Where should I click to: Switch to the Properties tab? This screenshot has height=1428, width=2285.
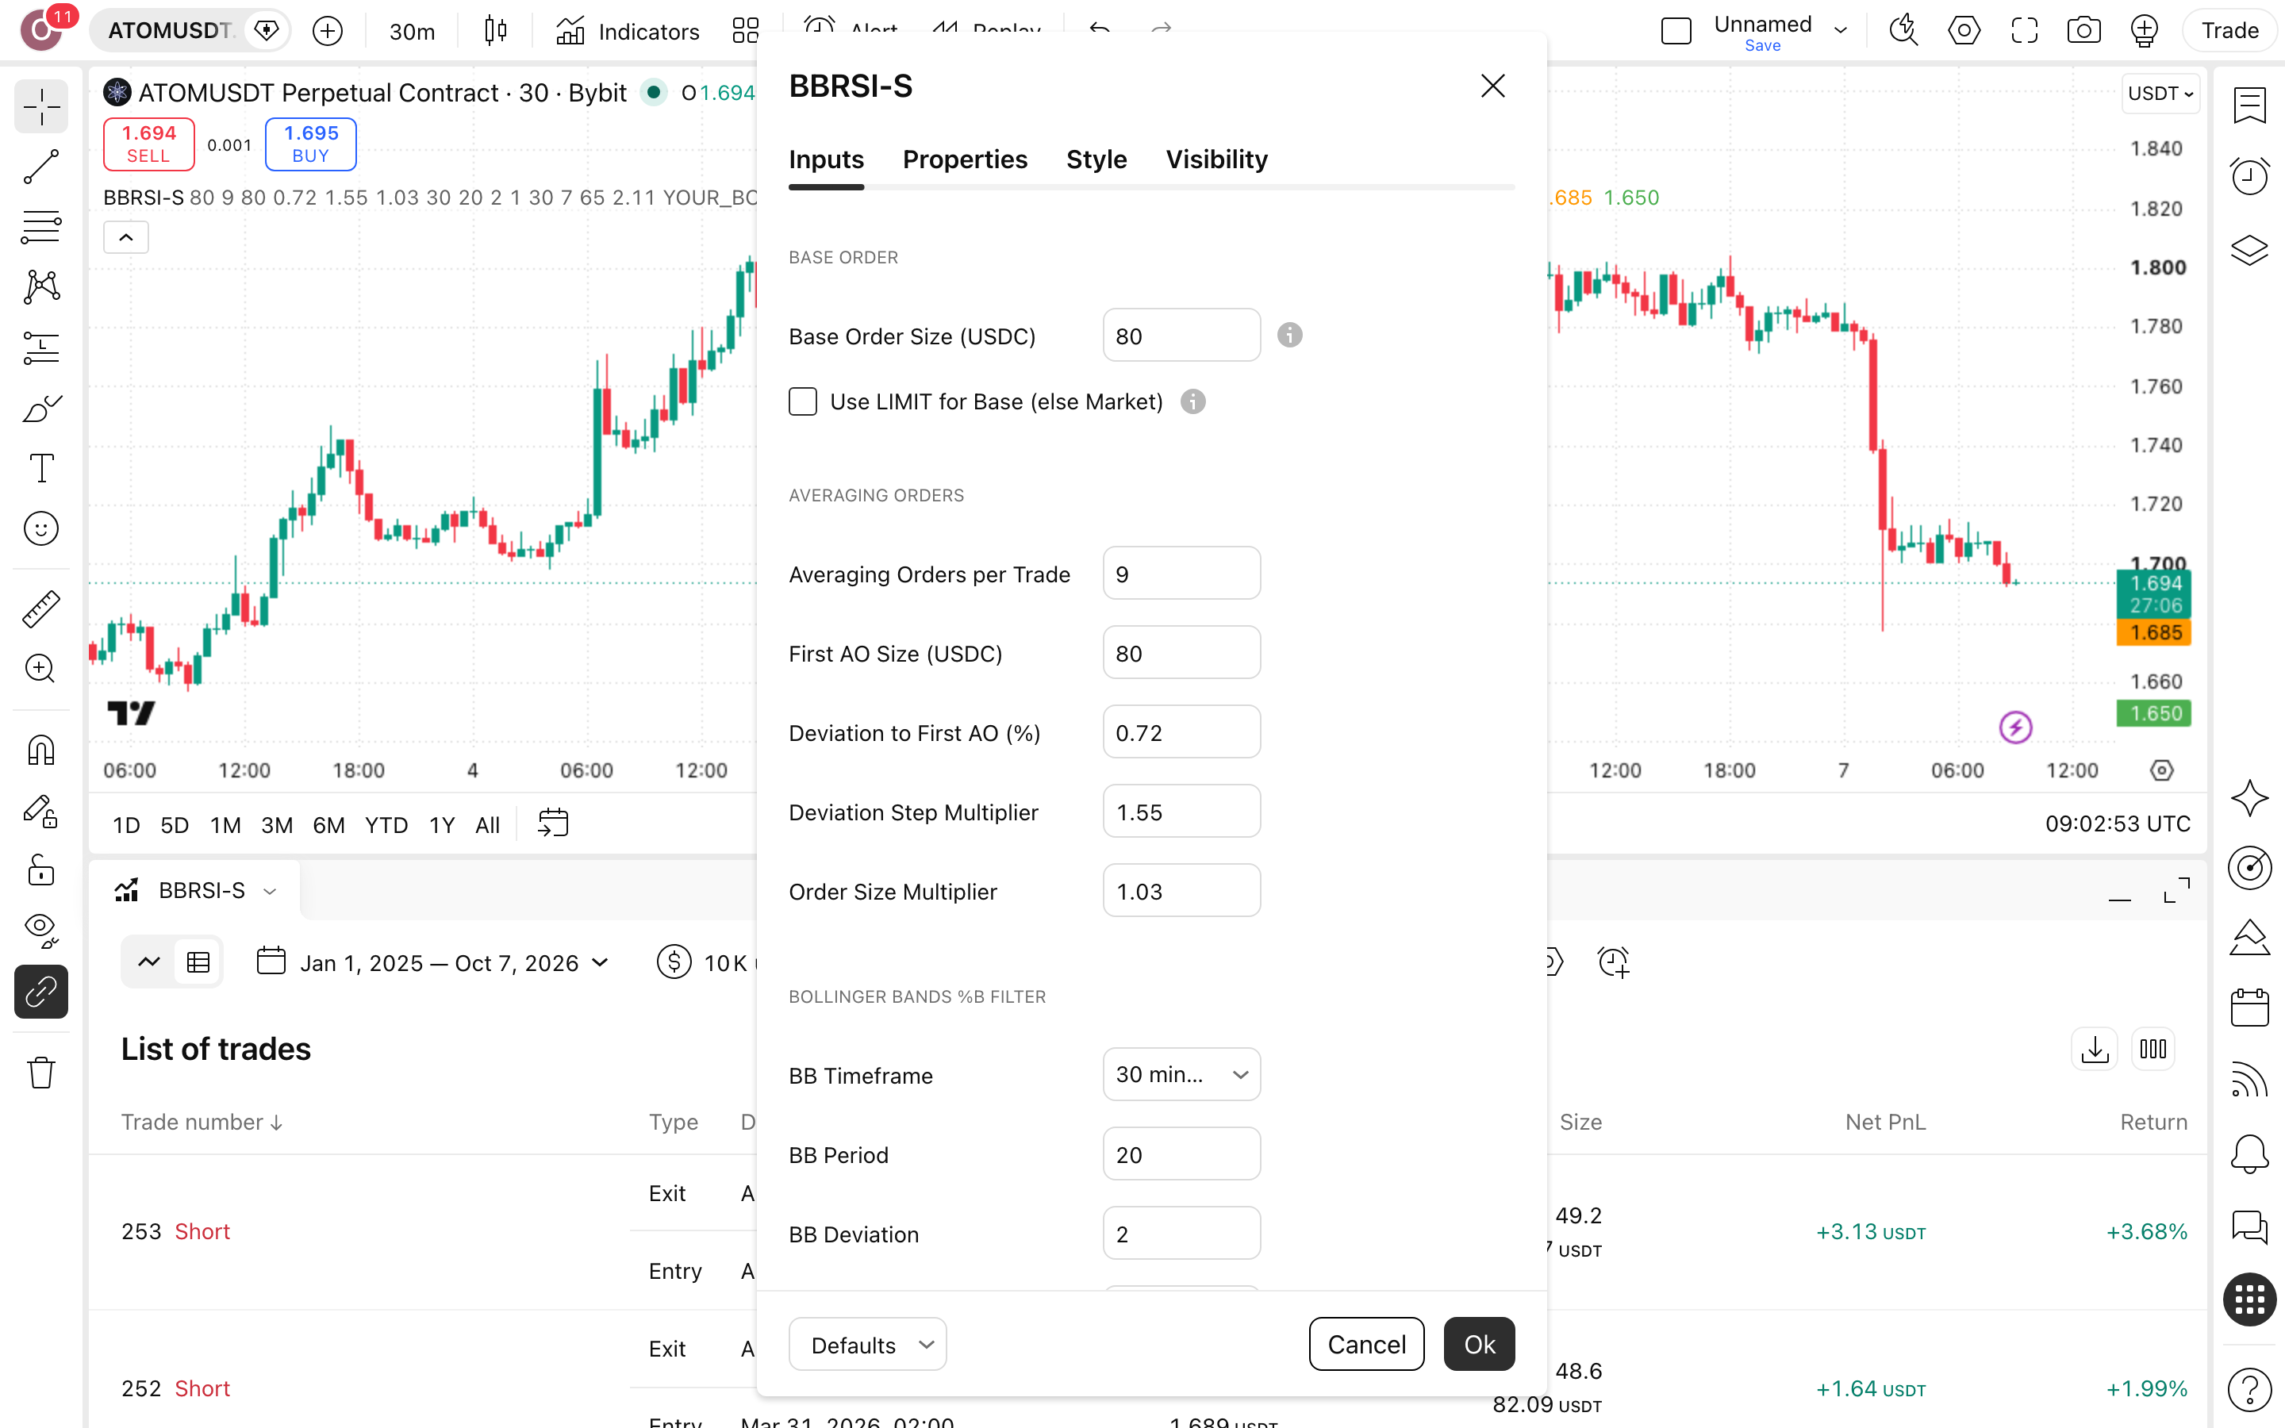pos(964,159)
